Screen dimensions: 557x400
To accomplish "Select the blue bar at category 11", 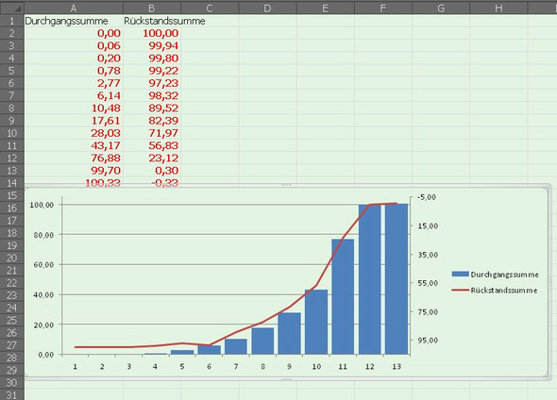I will tap(343, 297).
